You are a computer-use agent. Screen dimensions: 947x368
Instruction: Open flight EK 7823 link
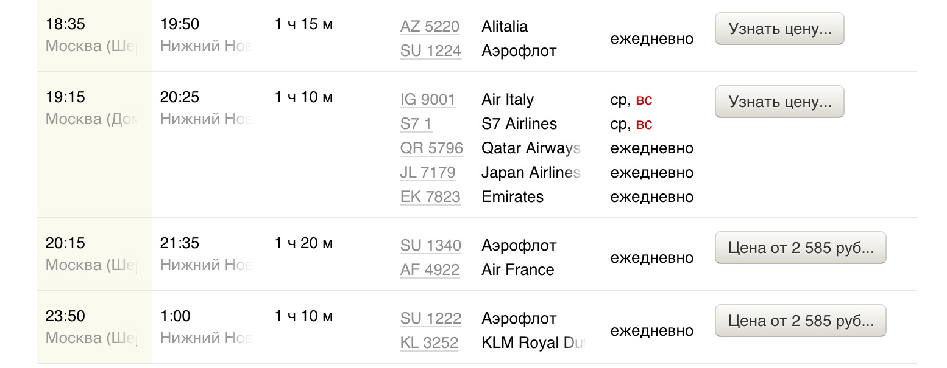click(430, 197)
